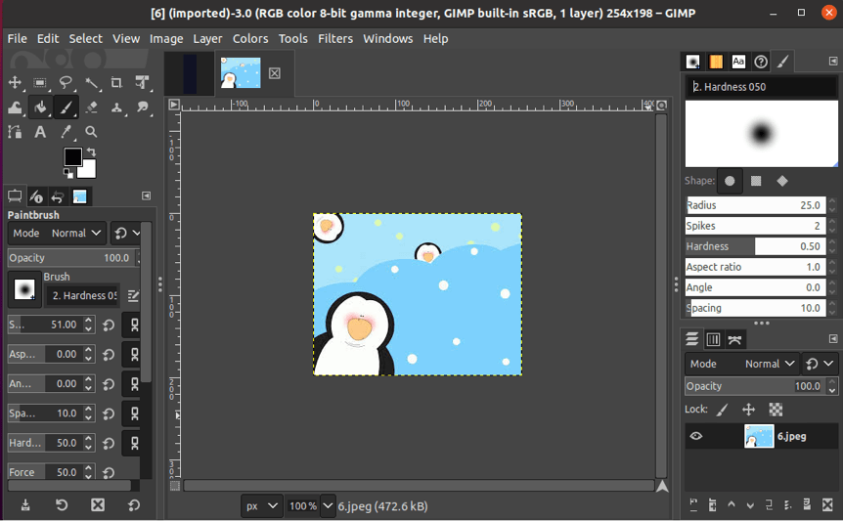The height and width of the screenshot is (521, 843).
Task: Open the brush selection preview button
Action: 24,290
